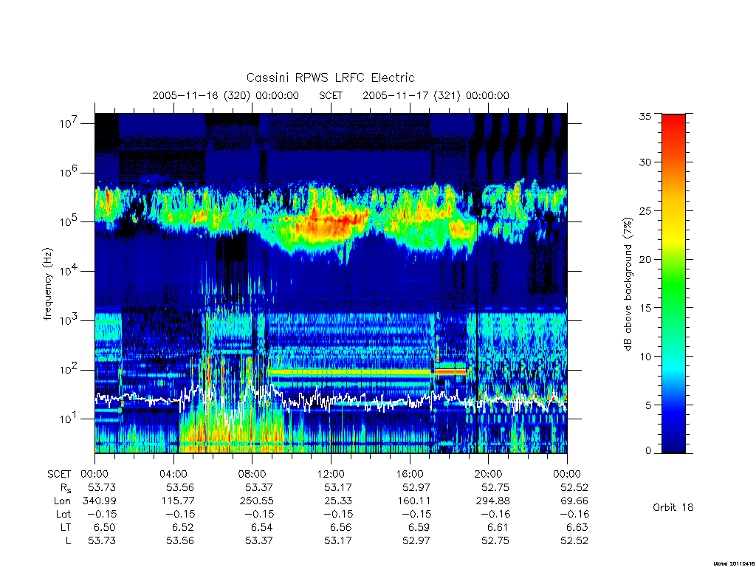Click the 10^3 frequency tick label
The height and width of the screenshot is (567, 756).
69,320
